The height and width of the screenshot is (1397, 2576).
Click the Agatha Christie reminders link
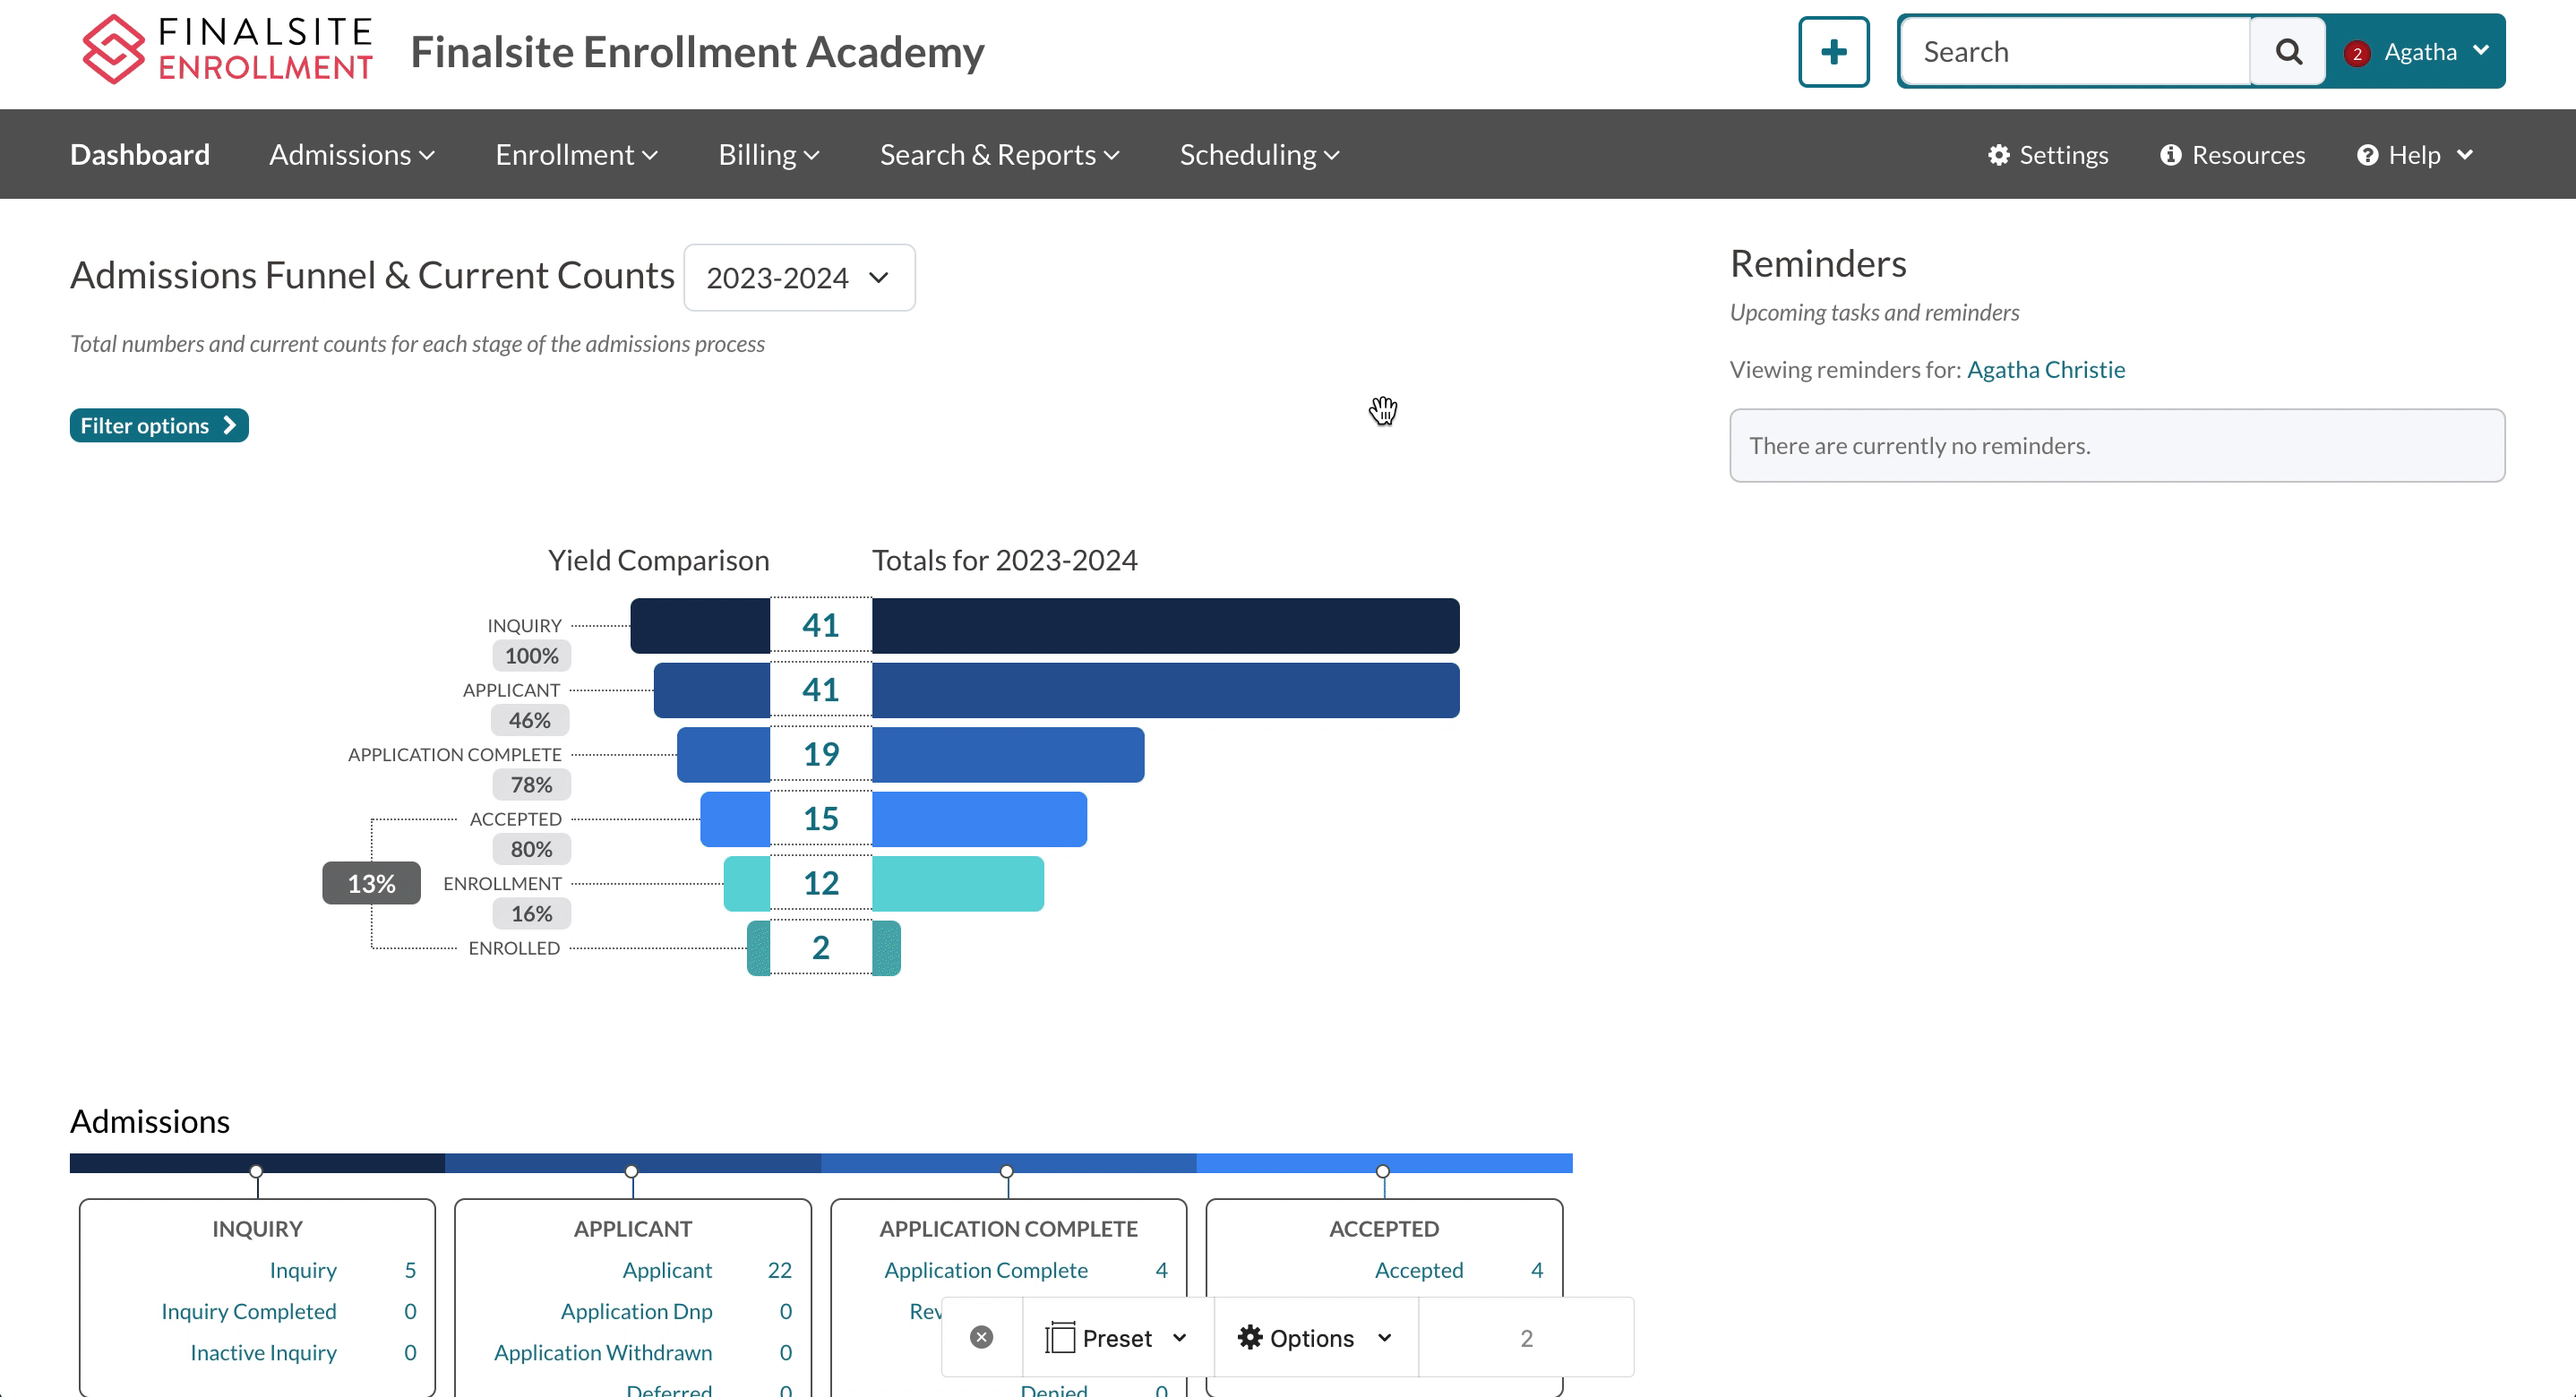tap(2045, 370)
